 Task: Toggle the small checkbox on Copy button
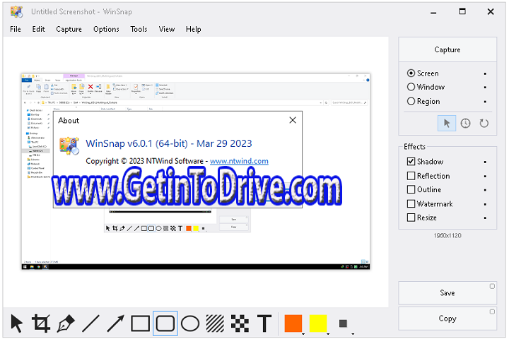[x=492, y=311]
